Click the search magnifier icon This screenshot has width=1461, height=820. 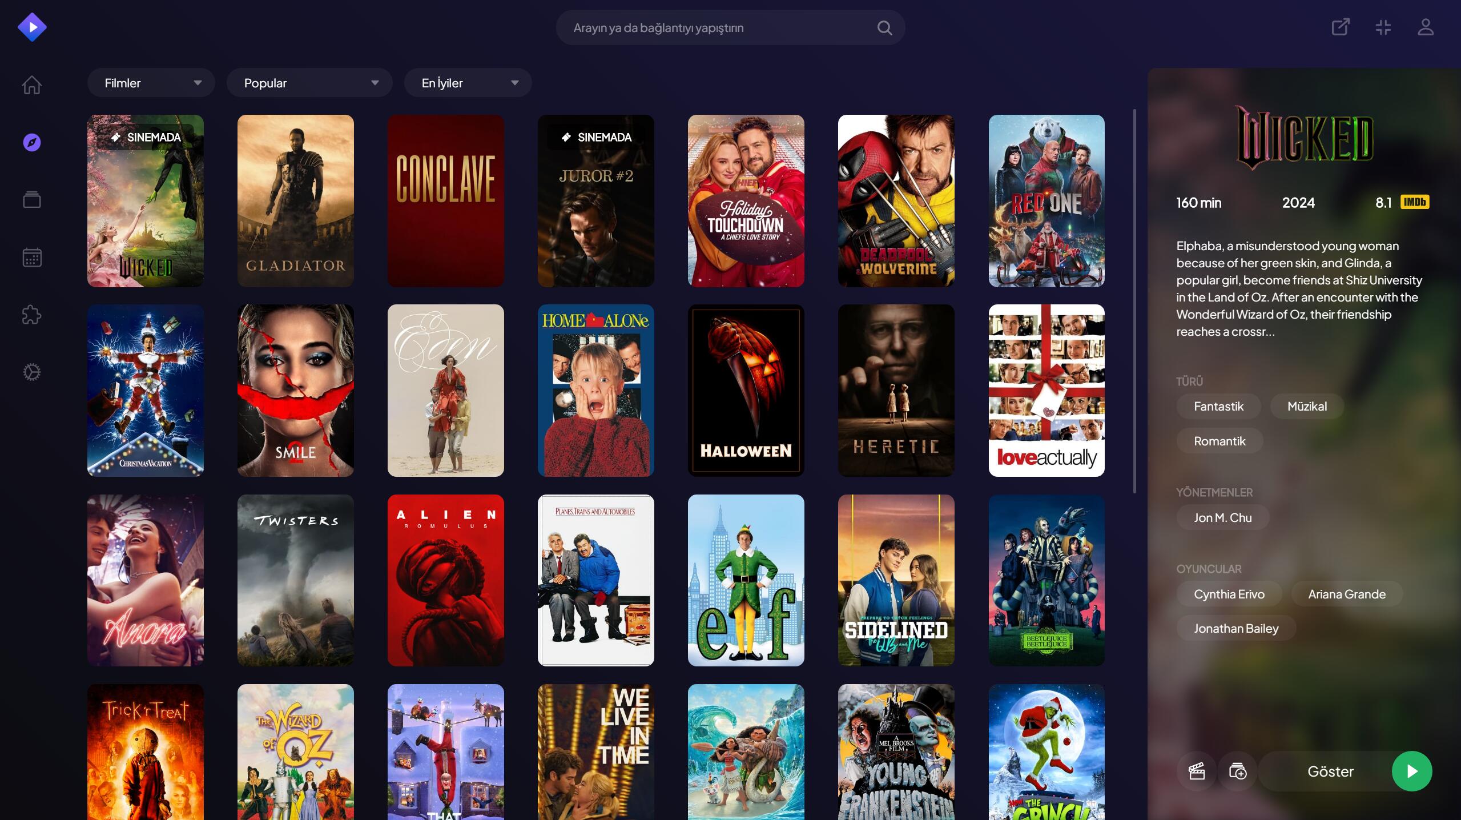click(x=884, y=28)
